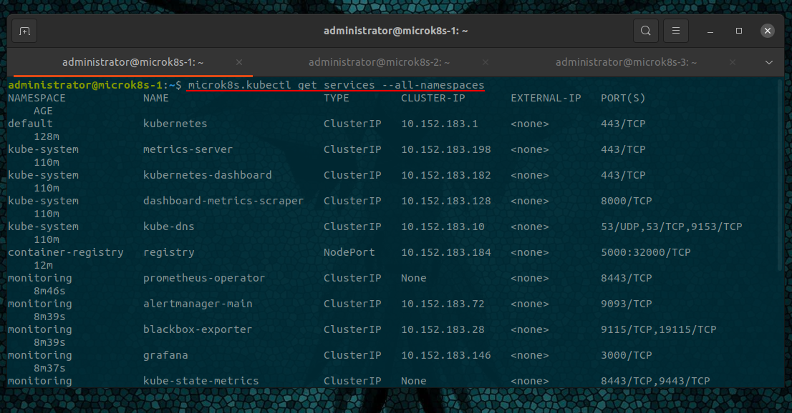Click the kube-dns service name
The height and width of the screenshot is (413, 792).
pyautogui.click(x=168, y=227)
